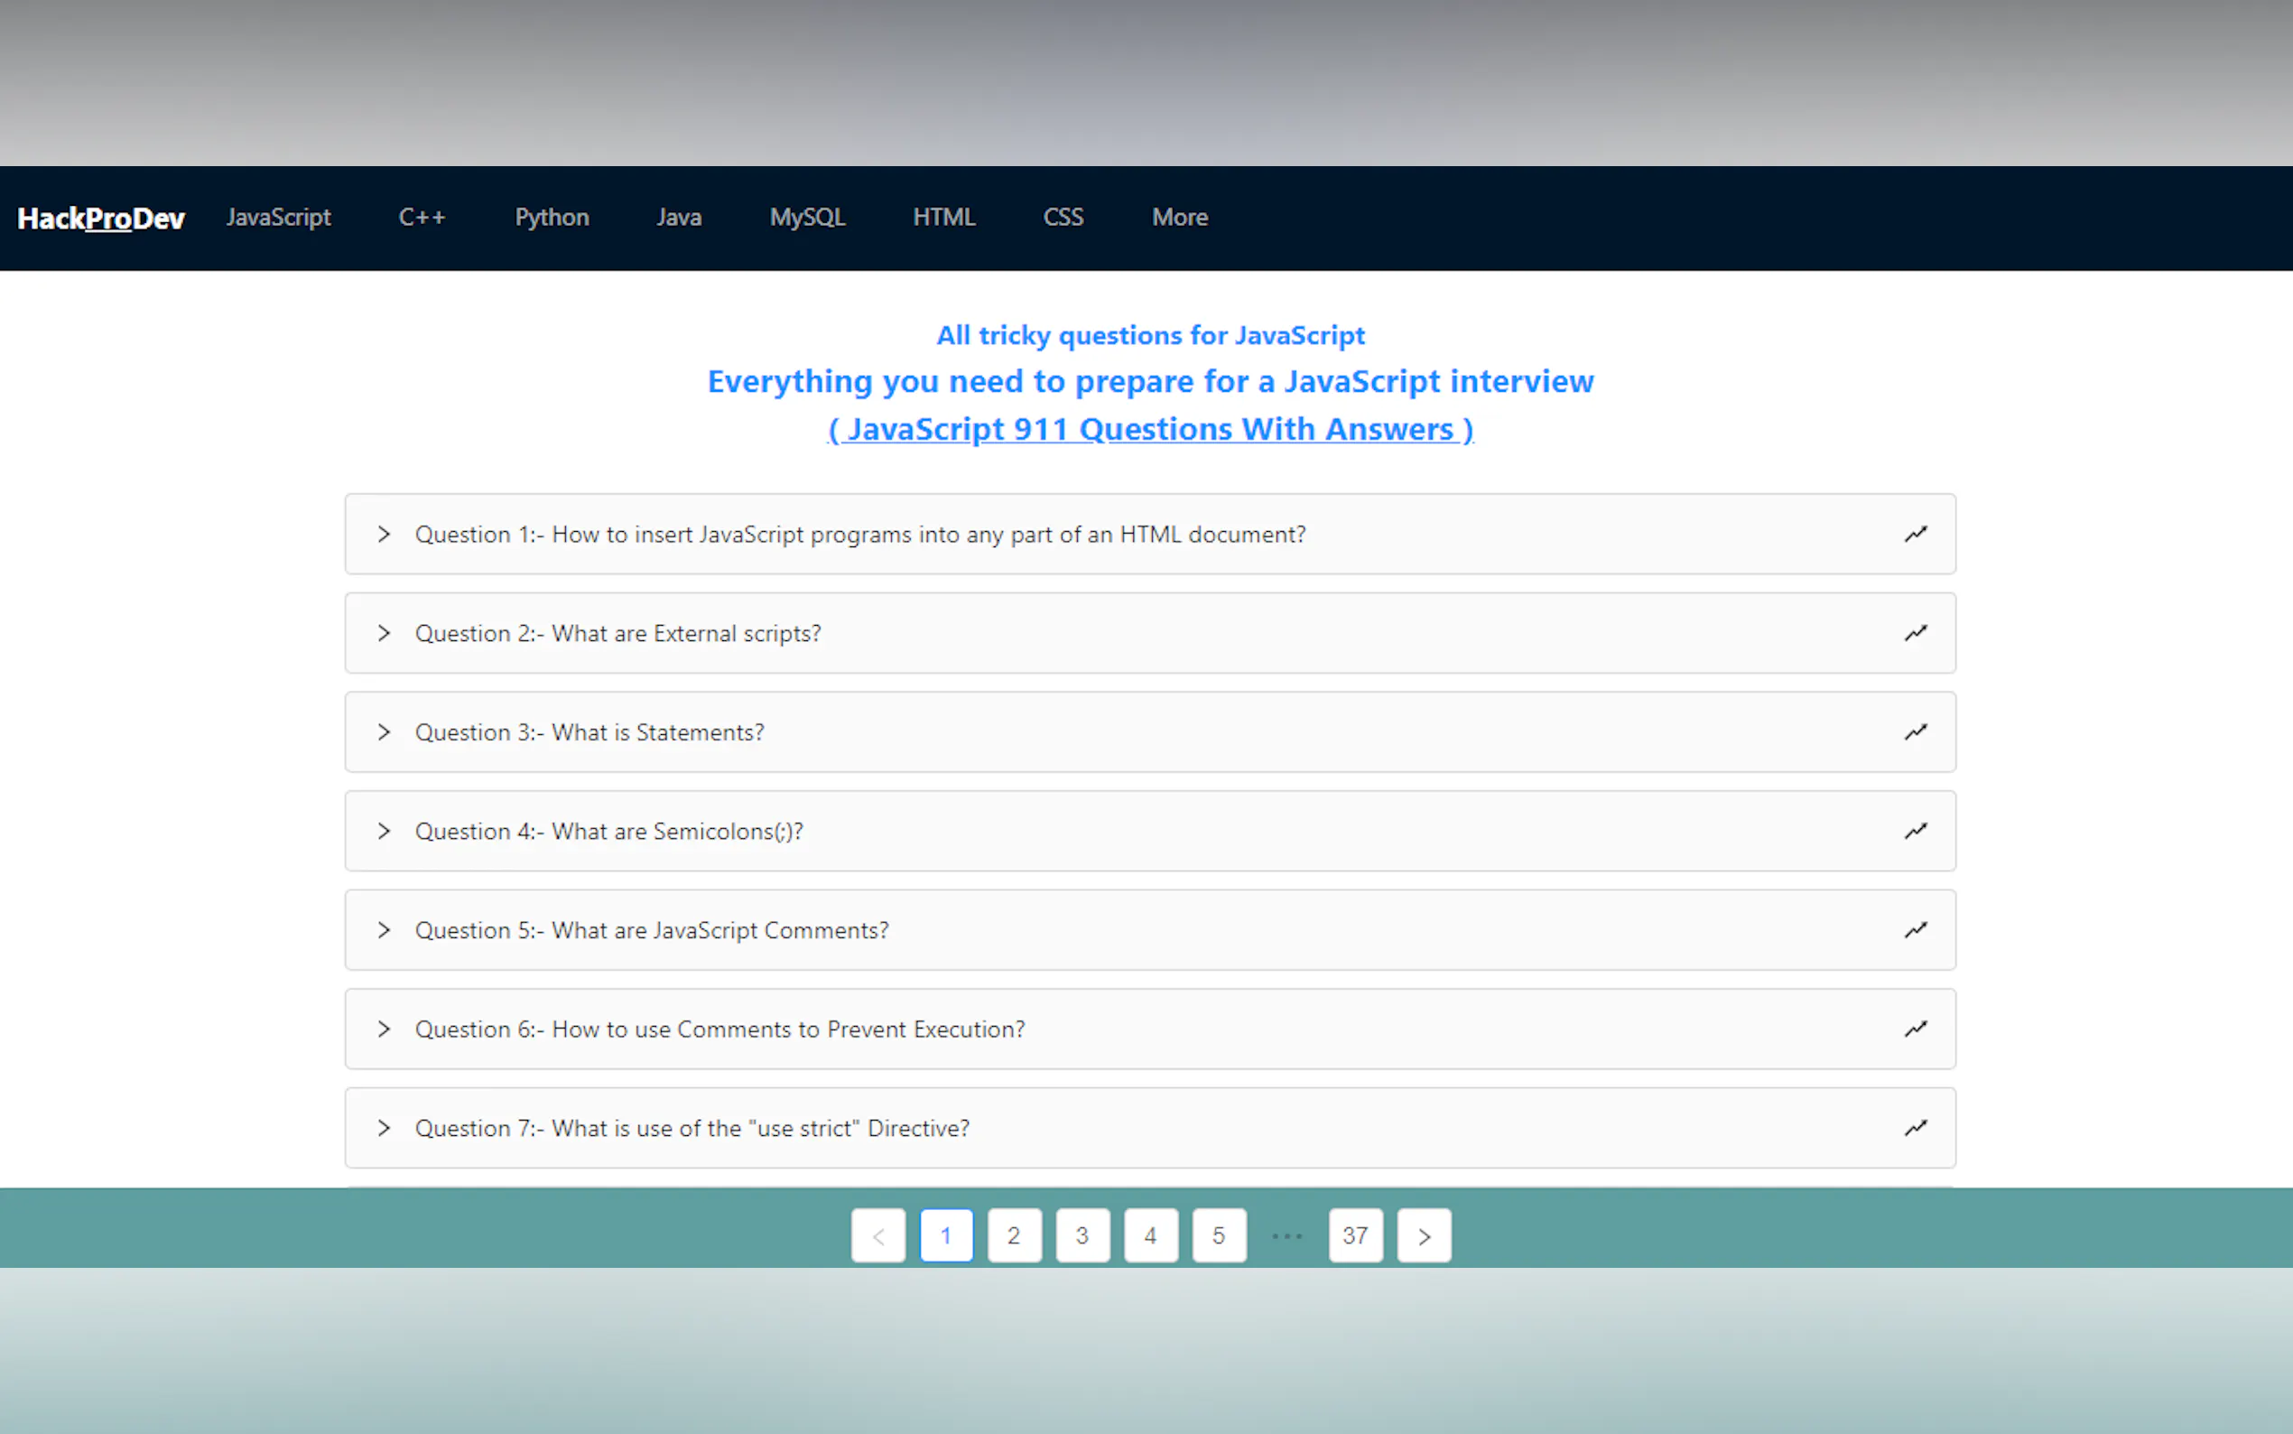Open the JavaScript nav menu item
This screenshot has width=2293, height=1434.
pos(279,218)
